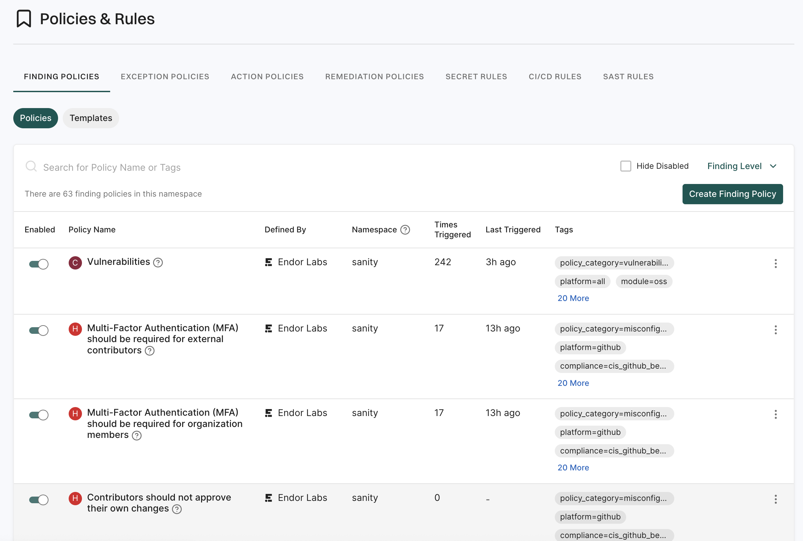Screen dimensions: 803x541
Task: Click Endor Labs logo in Vulnerabilities row
Action: pyautogui.click(x=268, y=262)
